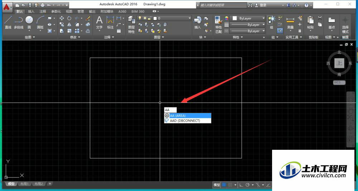Viewport: 358px width, 191px height.
Task: Select the 圆弧 (Arc) tool
Action: [x=40, y=22]
